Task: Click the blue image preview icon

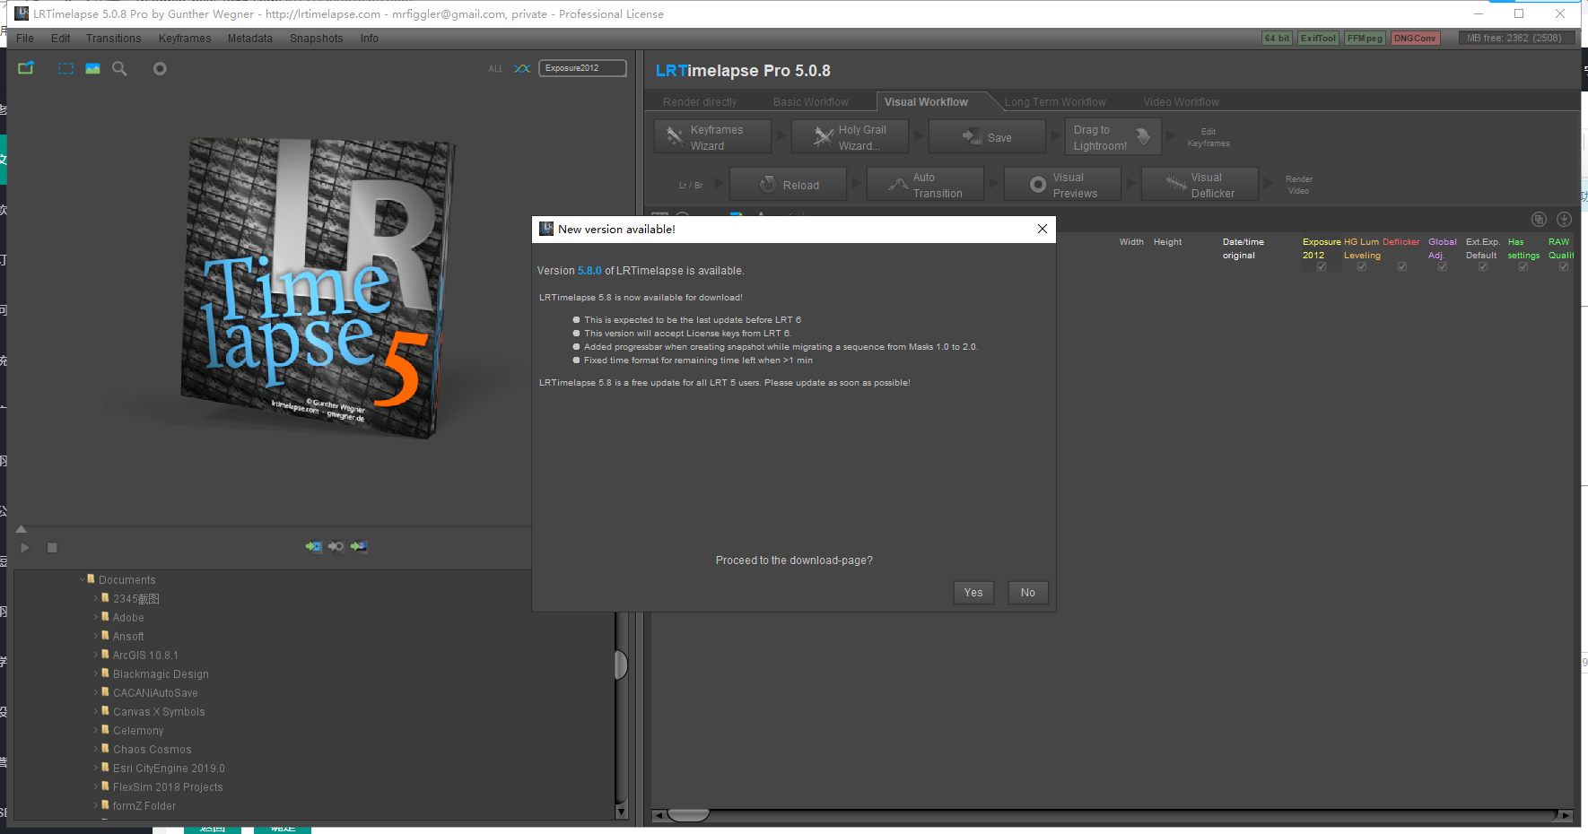Action: [92, 68]
